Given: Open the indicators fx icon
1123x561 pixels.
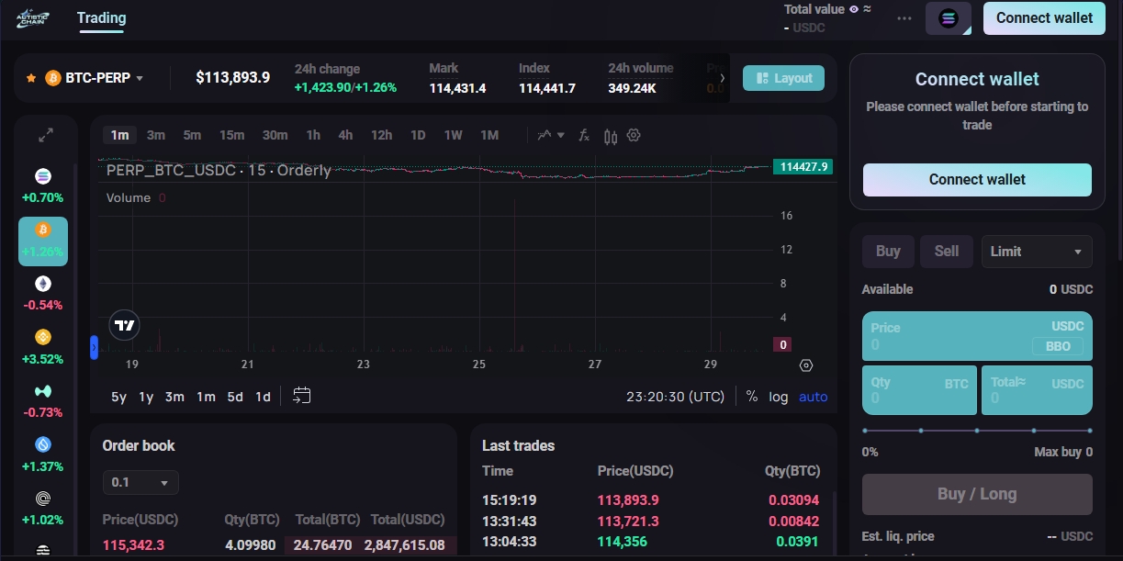Looking at the screenshot, I should 583,136.
